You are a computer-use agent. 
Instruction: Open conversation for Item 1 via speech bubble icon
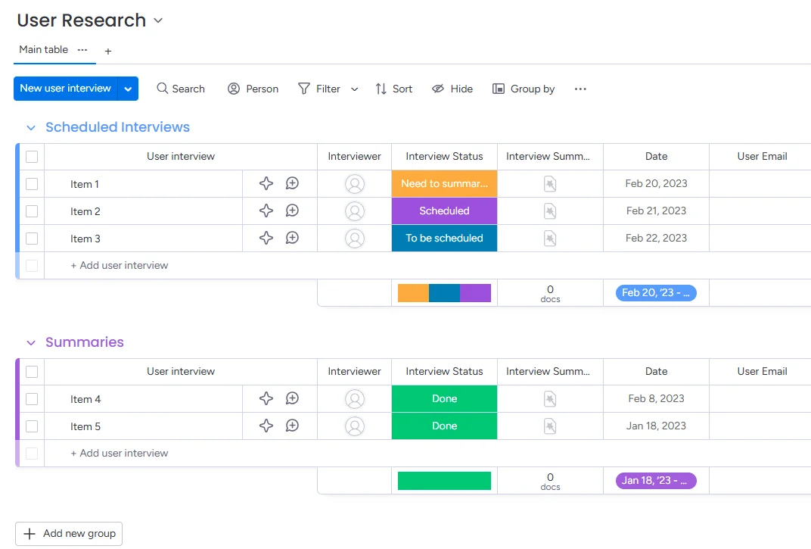pyautogui.click(x=292, y=183)
